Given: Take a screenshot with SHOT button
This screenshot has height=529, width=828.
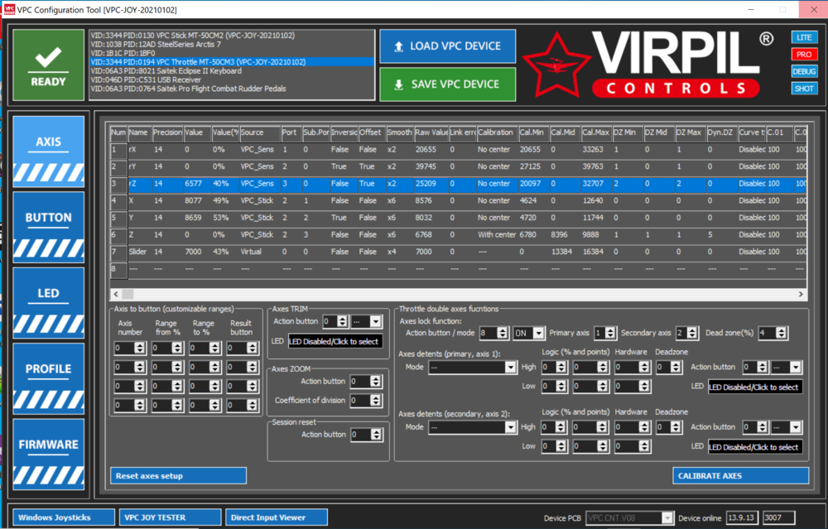Looking at the screenshot, I should (x=804, y=88).
